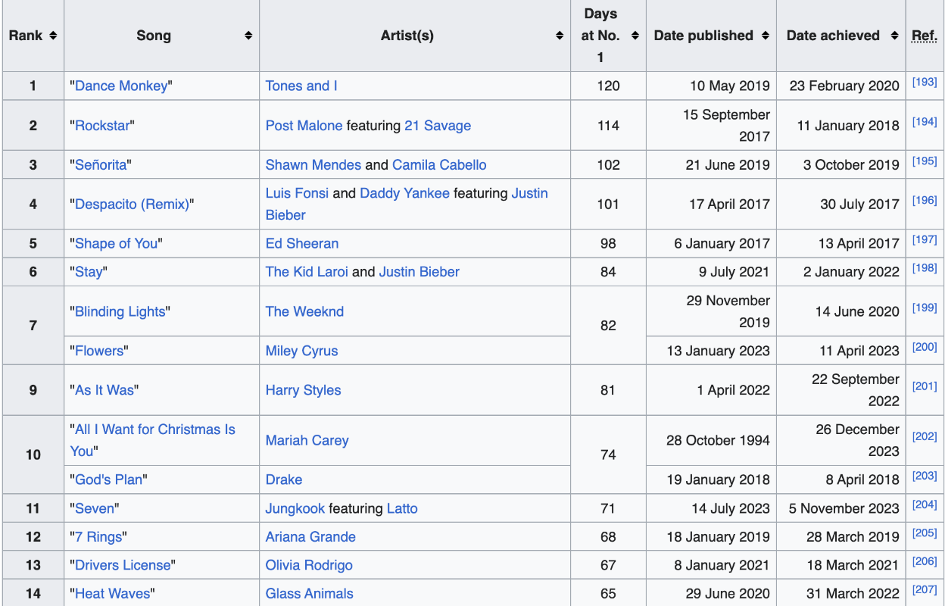Sort by Date published column arrows
This screenshot has height=606, width=945.
pos(766,36)
